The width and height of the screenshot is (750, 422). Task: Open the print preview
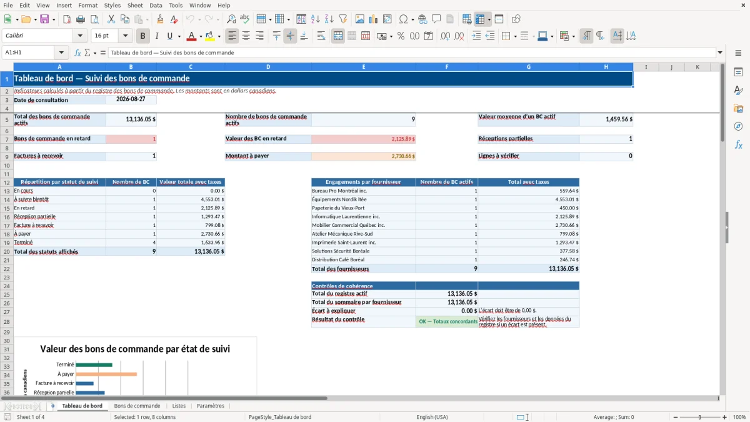click(x=94, y=19)
